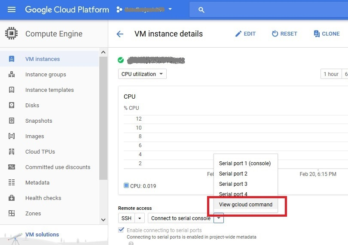Click the CLONE button label
The width and height of the screenshot is (348, 245).
click(x=331, y=34)
